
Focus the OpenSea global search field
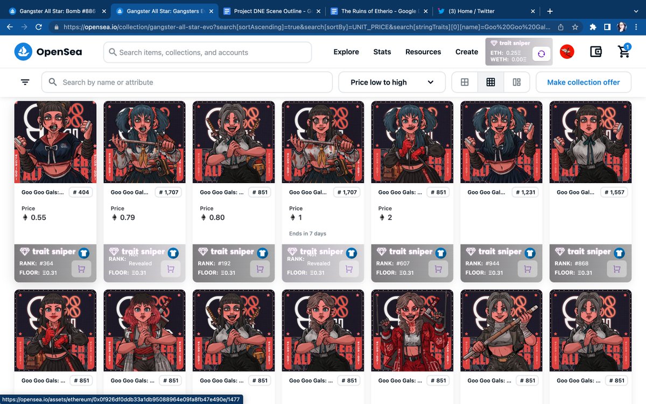coord(208,52)
